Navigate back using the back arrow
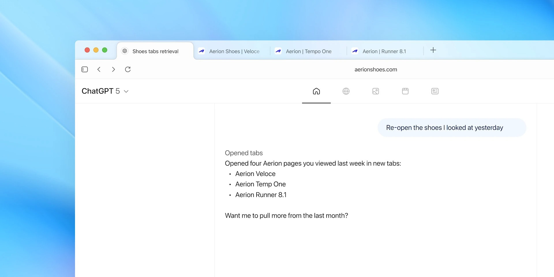Viewport: 554px width, 277px height. 99,69
